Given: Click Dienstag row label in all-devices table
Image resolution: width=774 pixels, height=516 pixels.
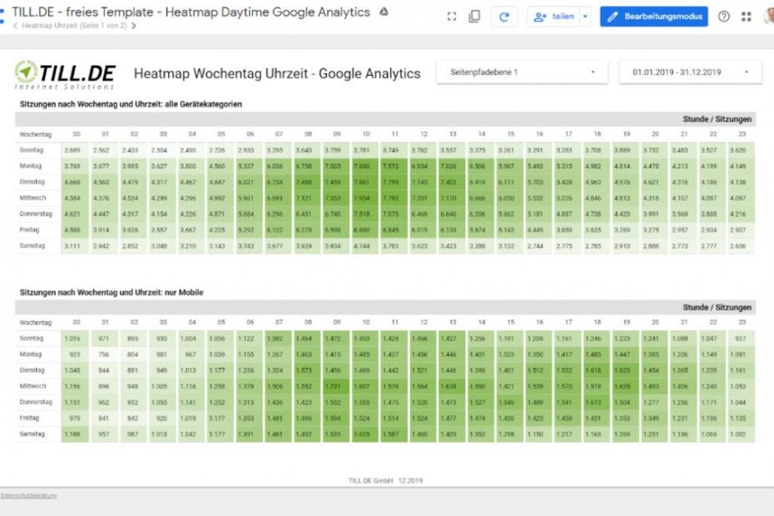Looking at the screenshot, I should click(x=32, y=181).
